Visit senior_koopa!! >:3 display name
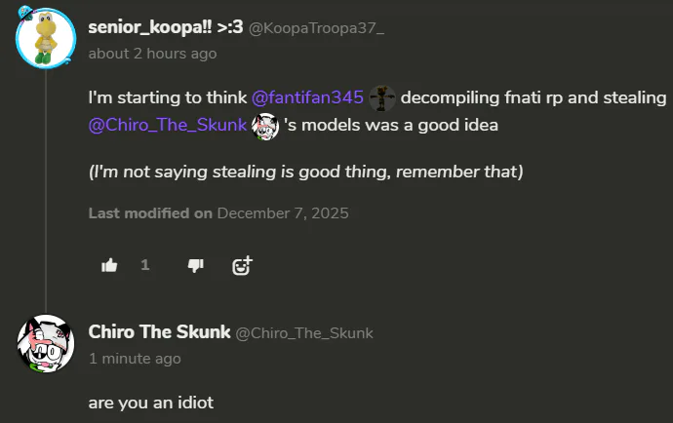 (x=166, y=27)
